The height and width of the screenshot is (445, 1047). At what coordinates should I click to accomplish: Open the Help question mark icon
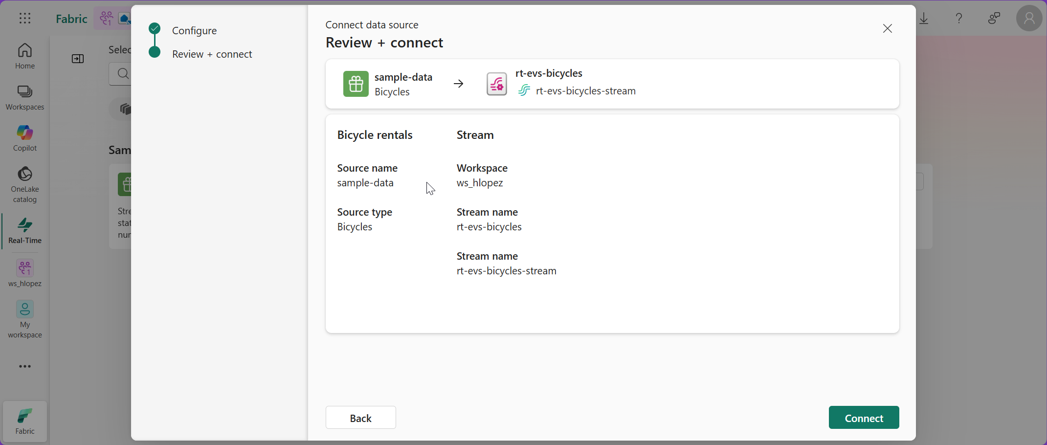click(x=959, y=19)
